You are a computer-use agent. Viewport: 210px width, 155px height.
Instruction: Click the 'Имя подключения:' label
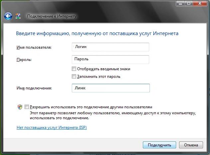[34, 88]
